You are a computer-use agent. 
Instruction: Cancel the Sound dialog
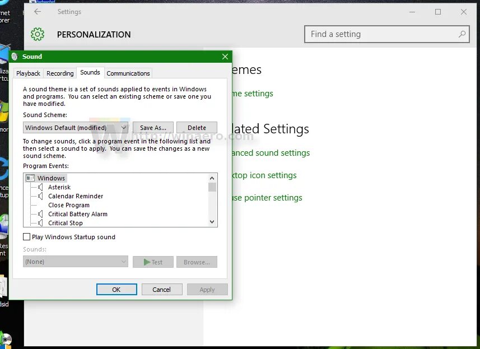[x=162, y=289]
